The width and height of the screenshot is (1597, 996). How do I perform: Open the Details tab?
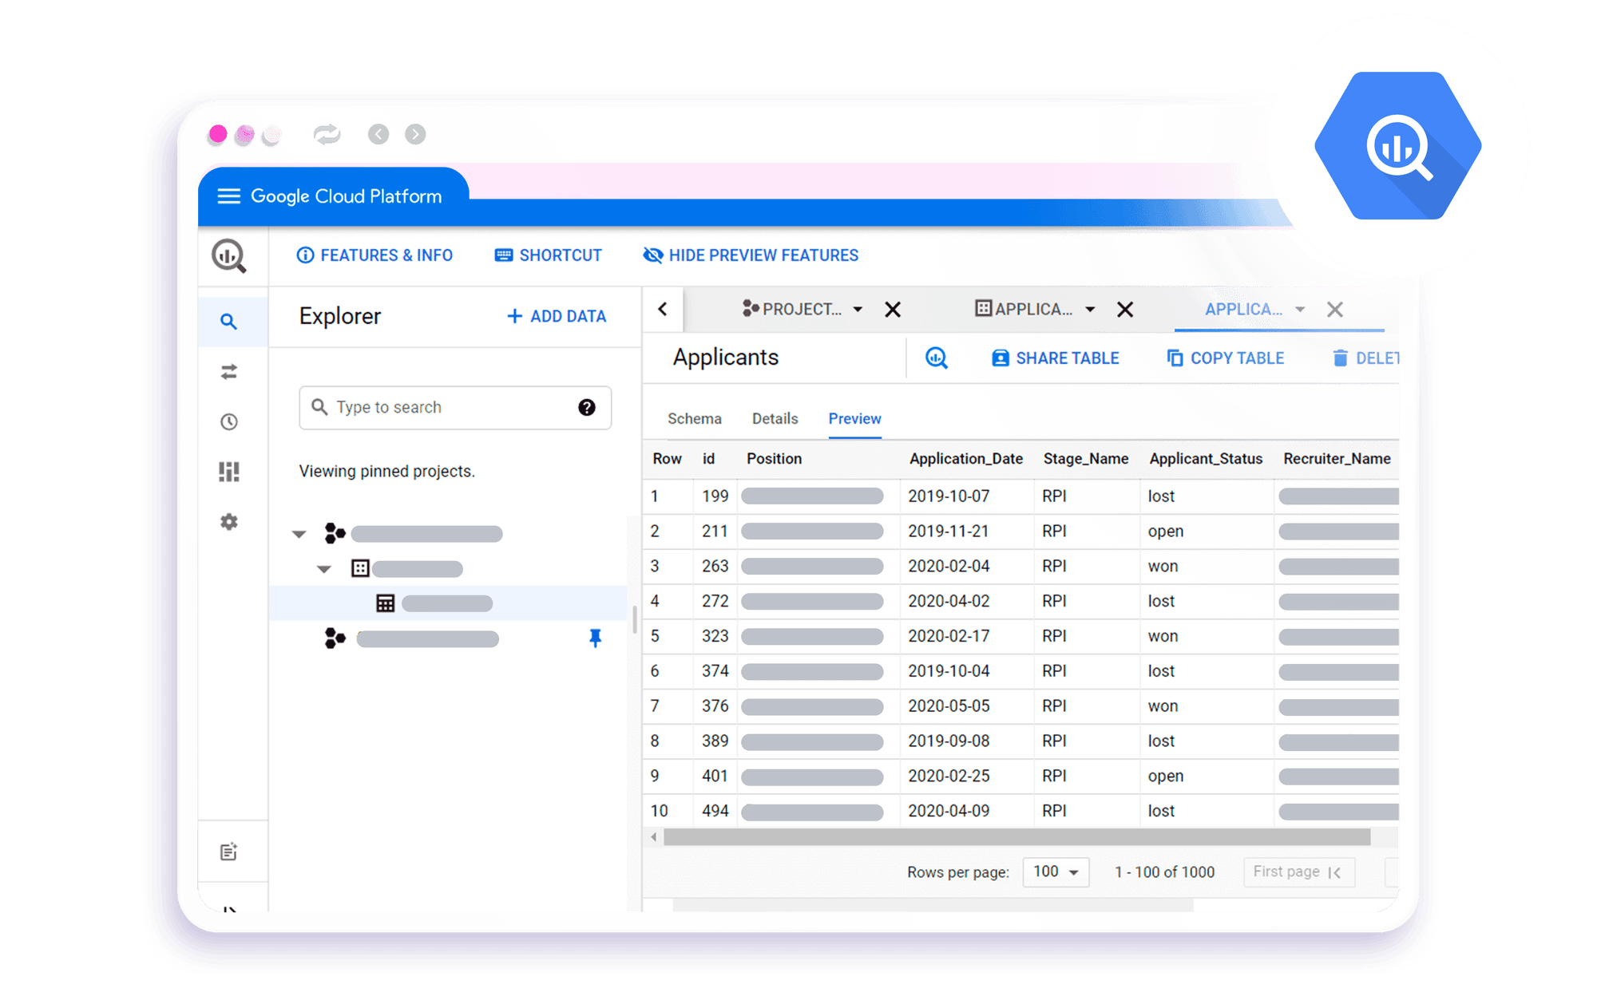tap(775, 419)
